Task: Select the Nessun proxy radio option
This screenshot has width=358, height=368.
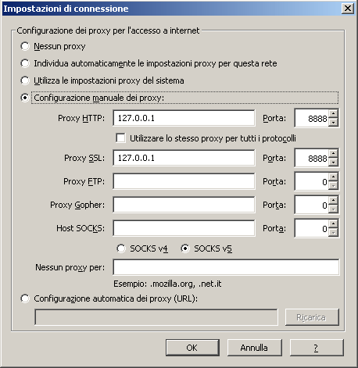Action: coord(25,46)
